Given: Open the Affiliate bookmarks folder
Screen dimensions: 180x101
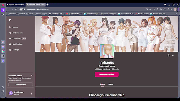Looking at the screenshot, I should point(30,14).
